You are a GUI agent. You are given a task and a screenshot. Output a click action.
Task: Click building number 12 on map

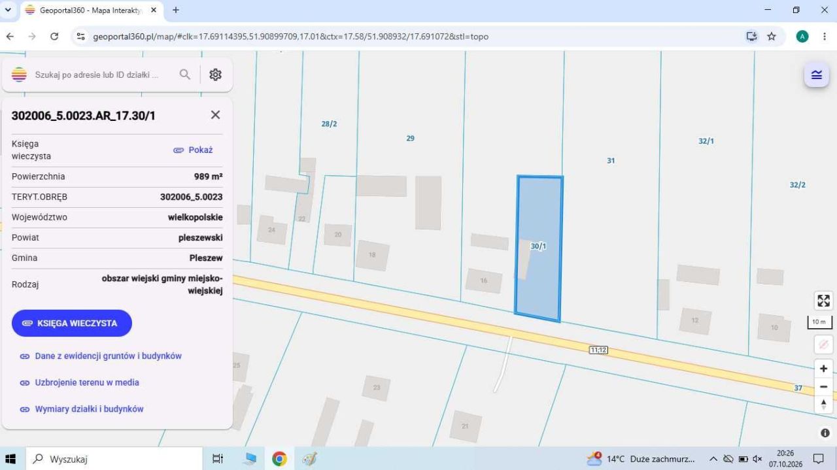(x=695, y=320)
